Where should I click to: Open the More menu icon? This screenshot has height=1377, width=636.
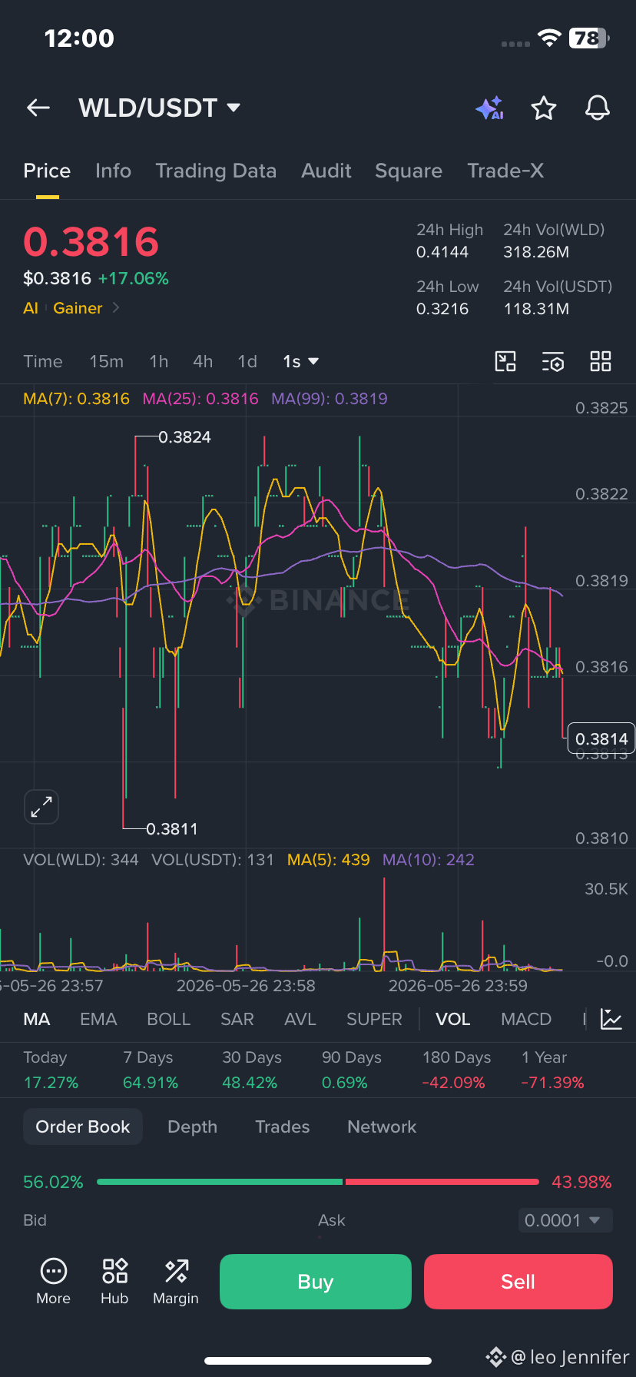53,1282
